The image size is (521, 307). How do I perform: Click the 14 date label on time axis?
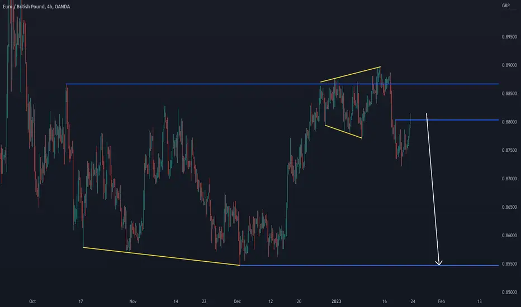coord(176,301)
